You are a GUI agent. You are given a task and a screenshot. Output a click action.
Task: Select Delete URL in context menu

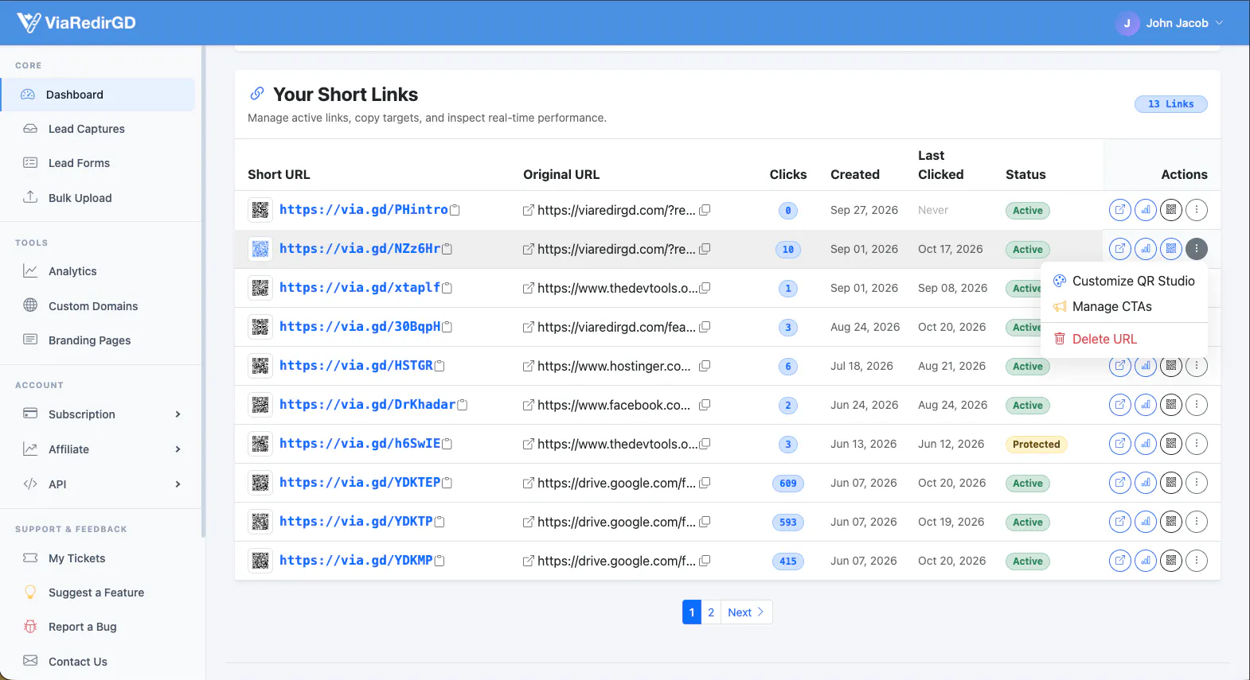[x=1124, y=339]
